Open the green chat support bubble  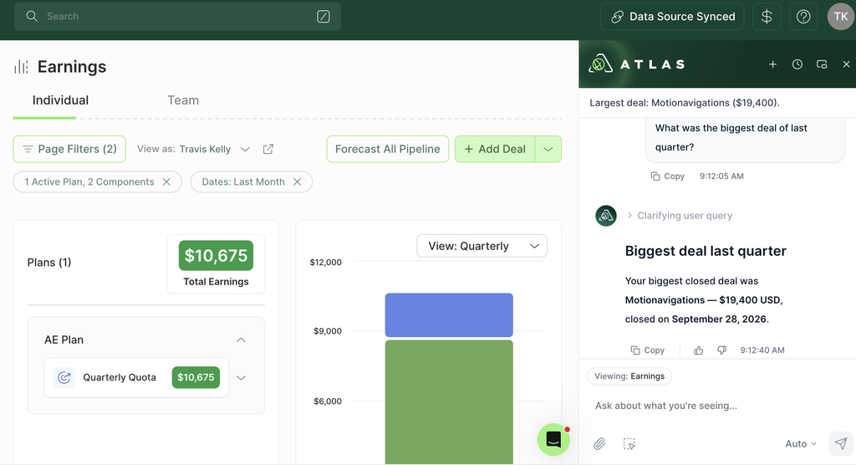pos(553,439)
